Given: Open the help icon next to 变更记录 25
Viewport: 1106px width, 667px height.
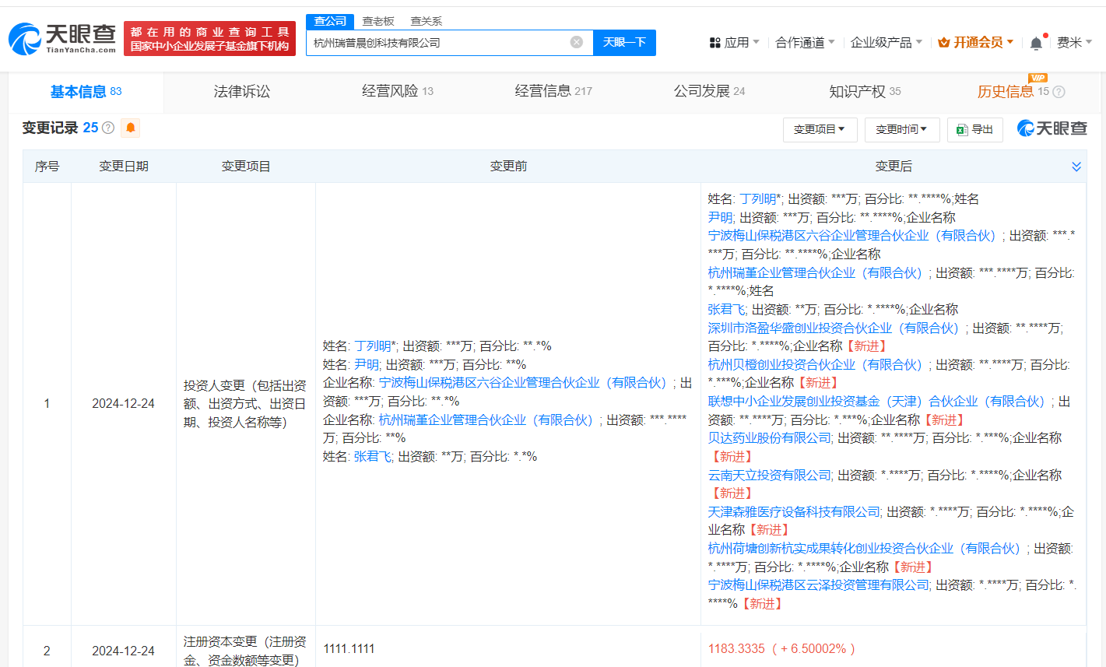Looking at the screenshot, I should (x=108, y=128).
